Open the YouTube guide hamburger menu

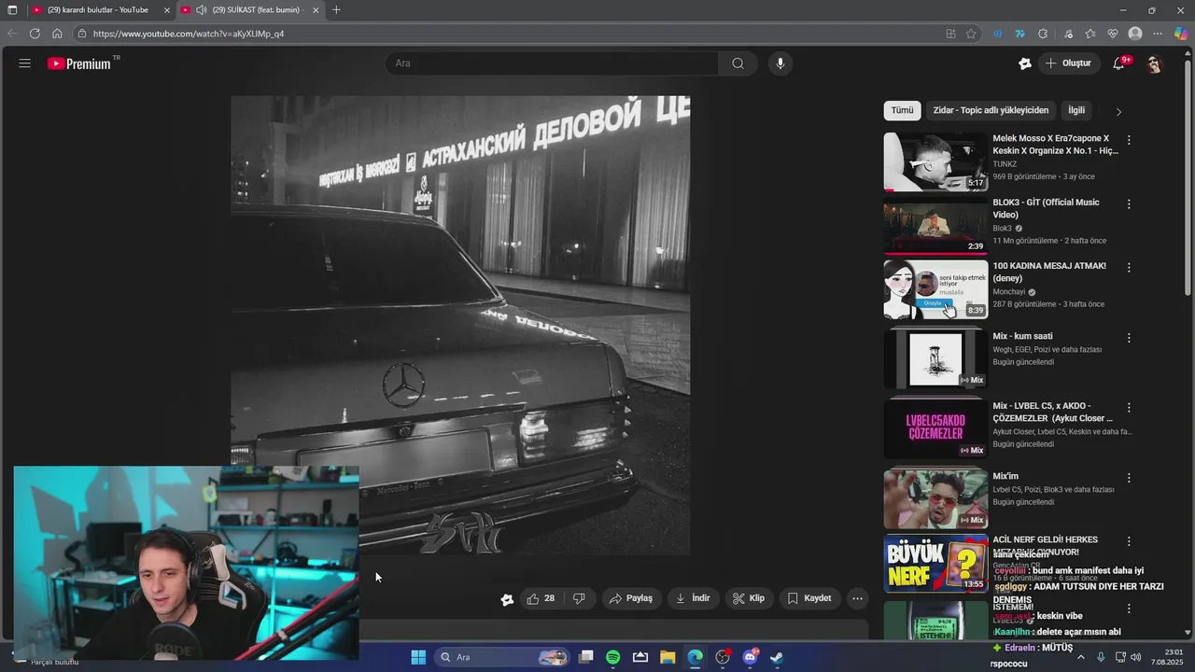coord(25,63)
